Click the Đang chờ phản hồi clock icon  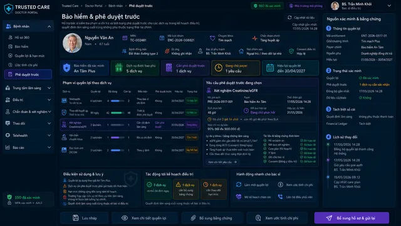point(246,110)
